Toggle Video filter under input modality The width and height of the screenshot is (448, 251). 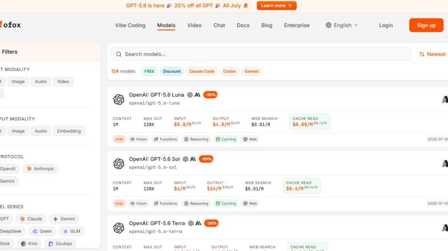tap(63, 81)
